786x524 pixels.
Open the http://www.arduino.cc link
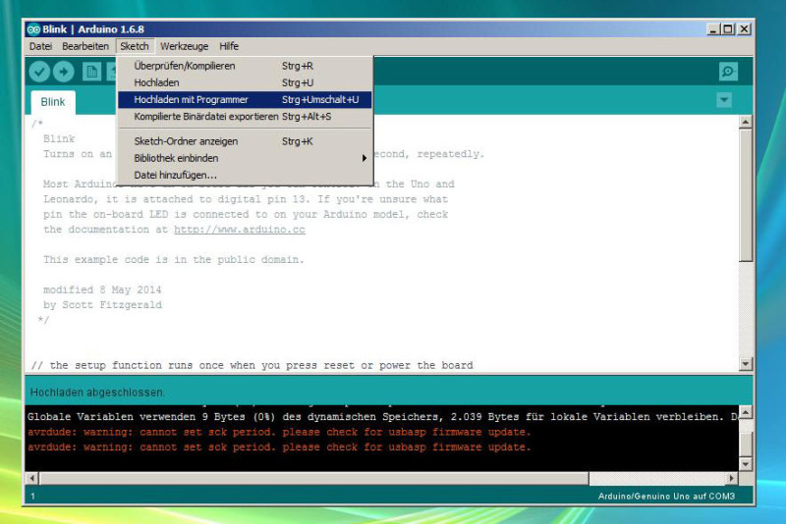coord(240,230)
